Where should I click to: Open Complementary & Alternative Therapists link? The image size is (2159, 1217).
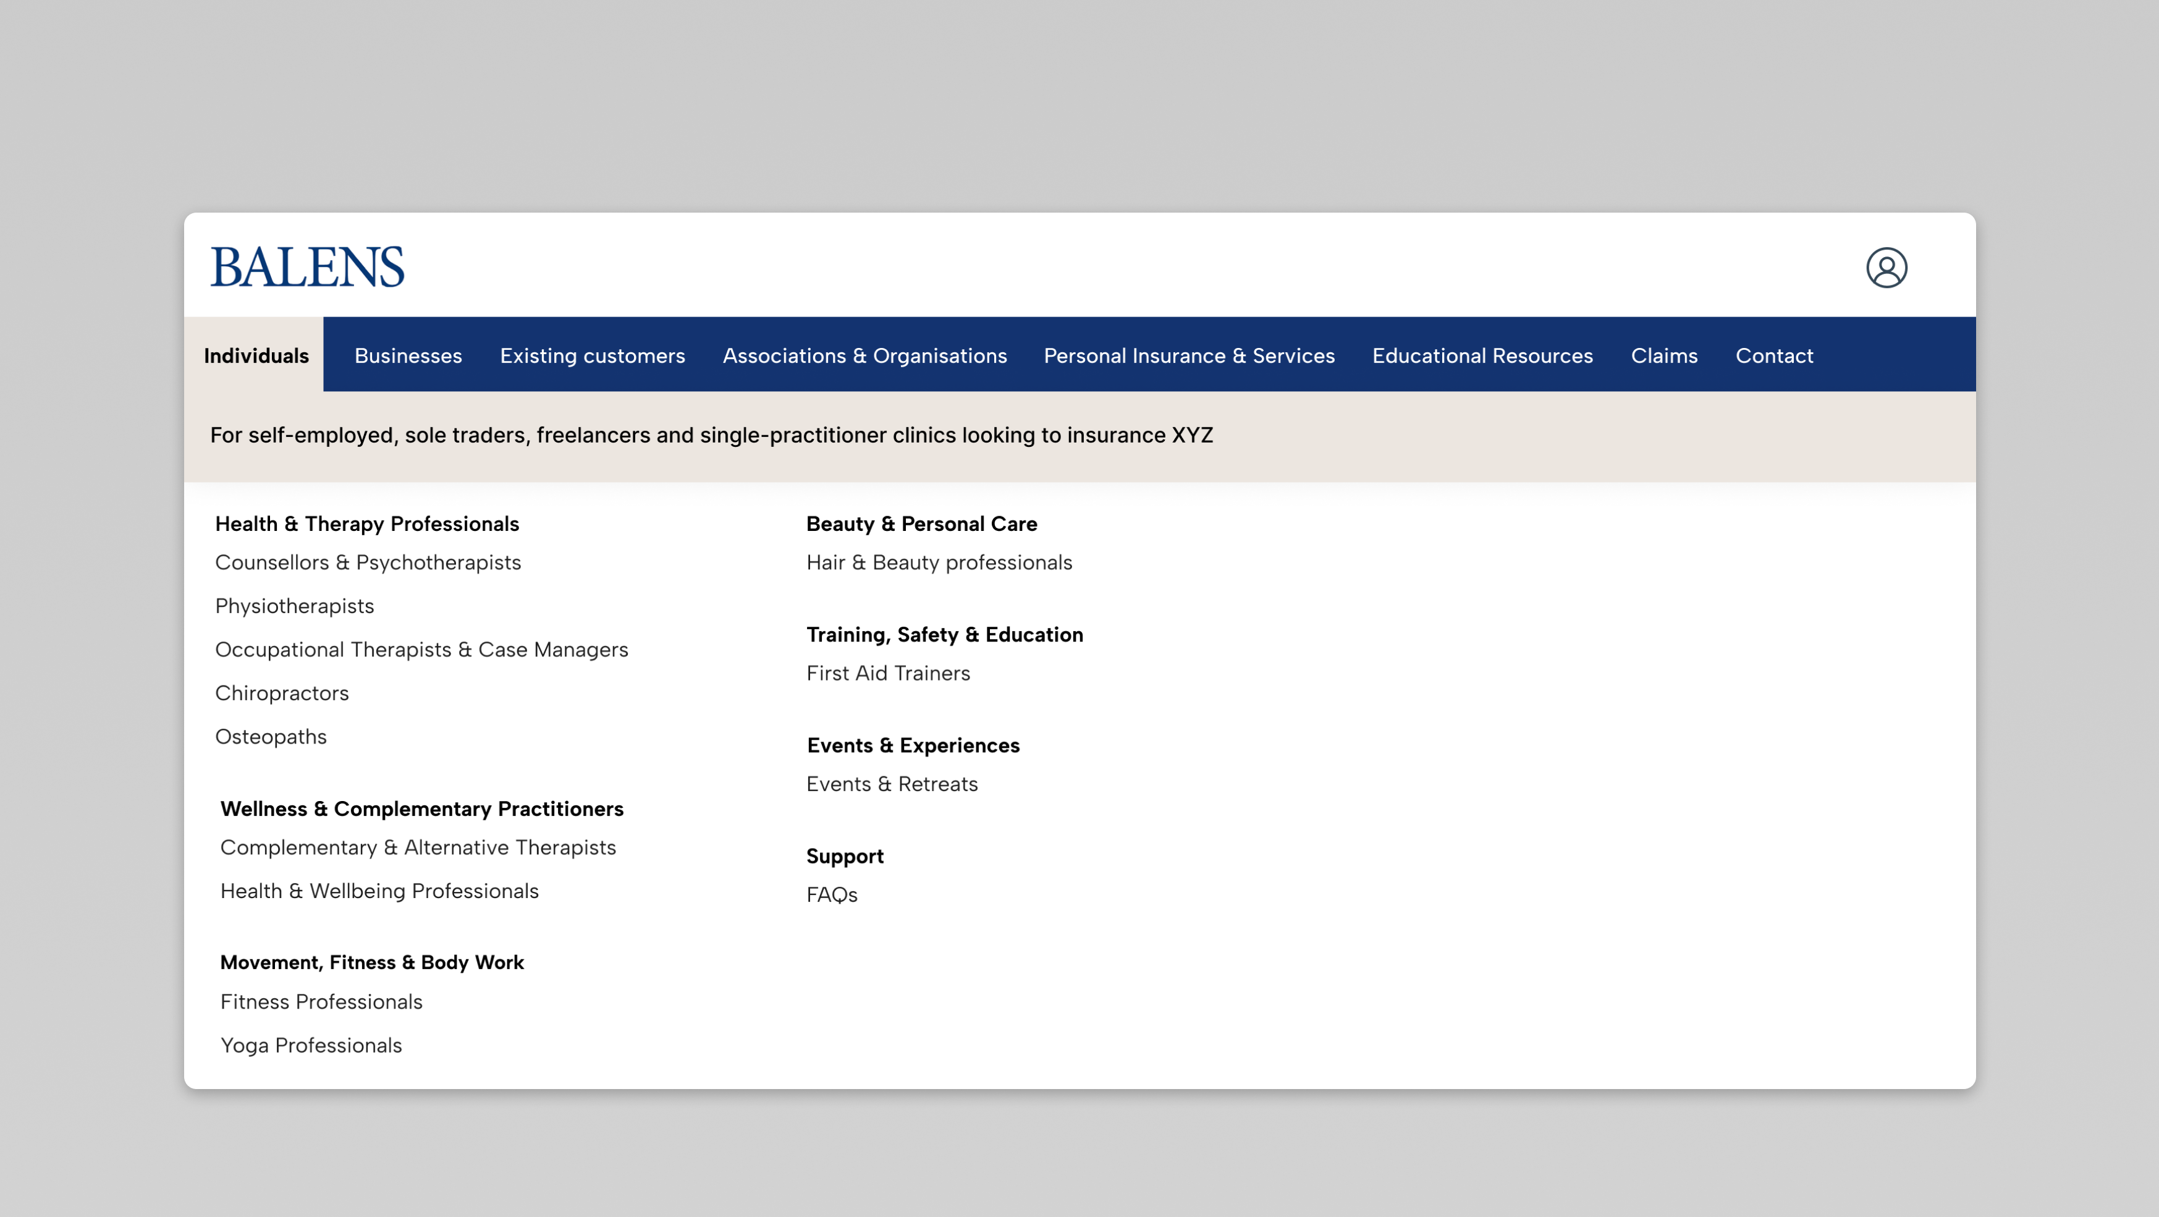[417, 847]
